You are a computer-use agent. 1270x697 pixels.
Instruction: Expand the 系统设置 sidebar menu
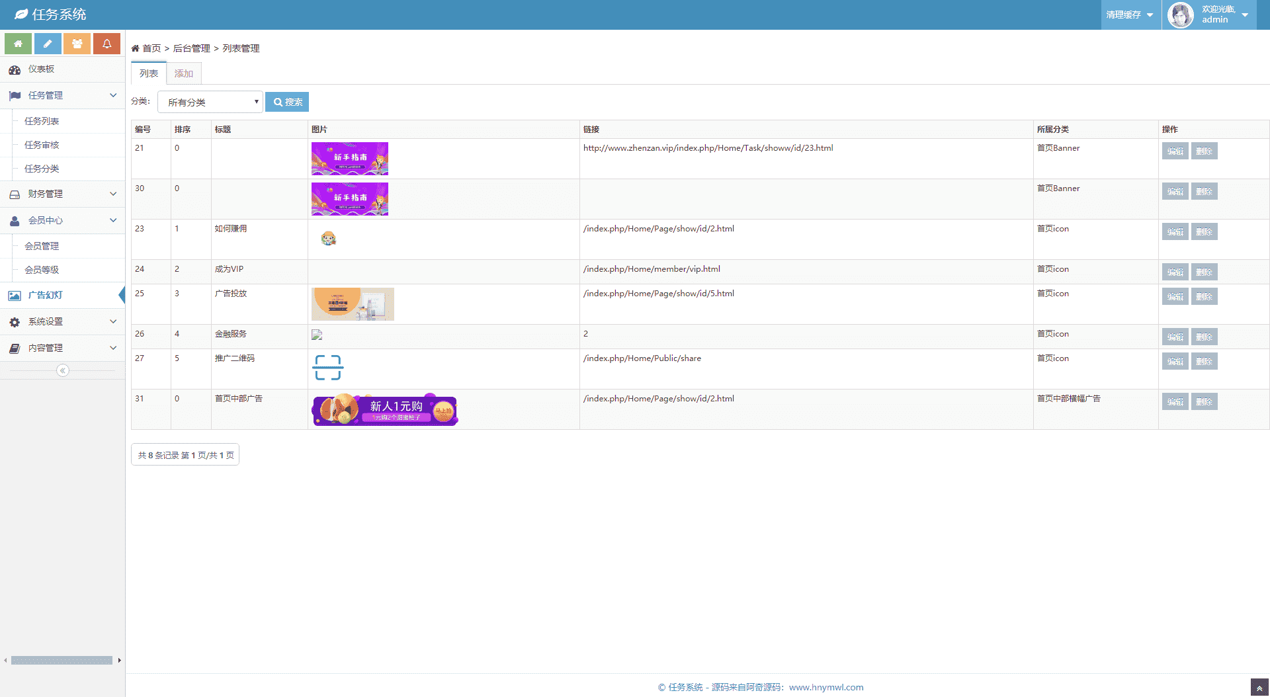click(x=62, y=321)
